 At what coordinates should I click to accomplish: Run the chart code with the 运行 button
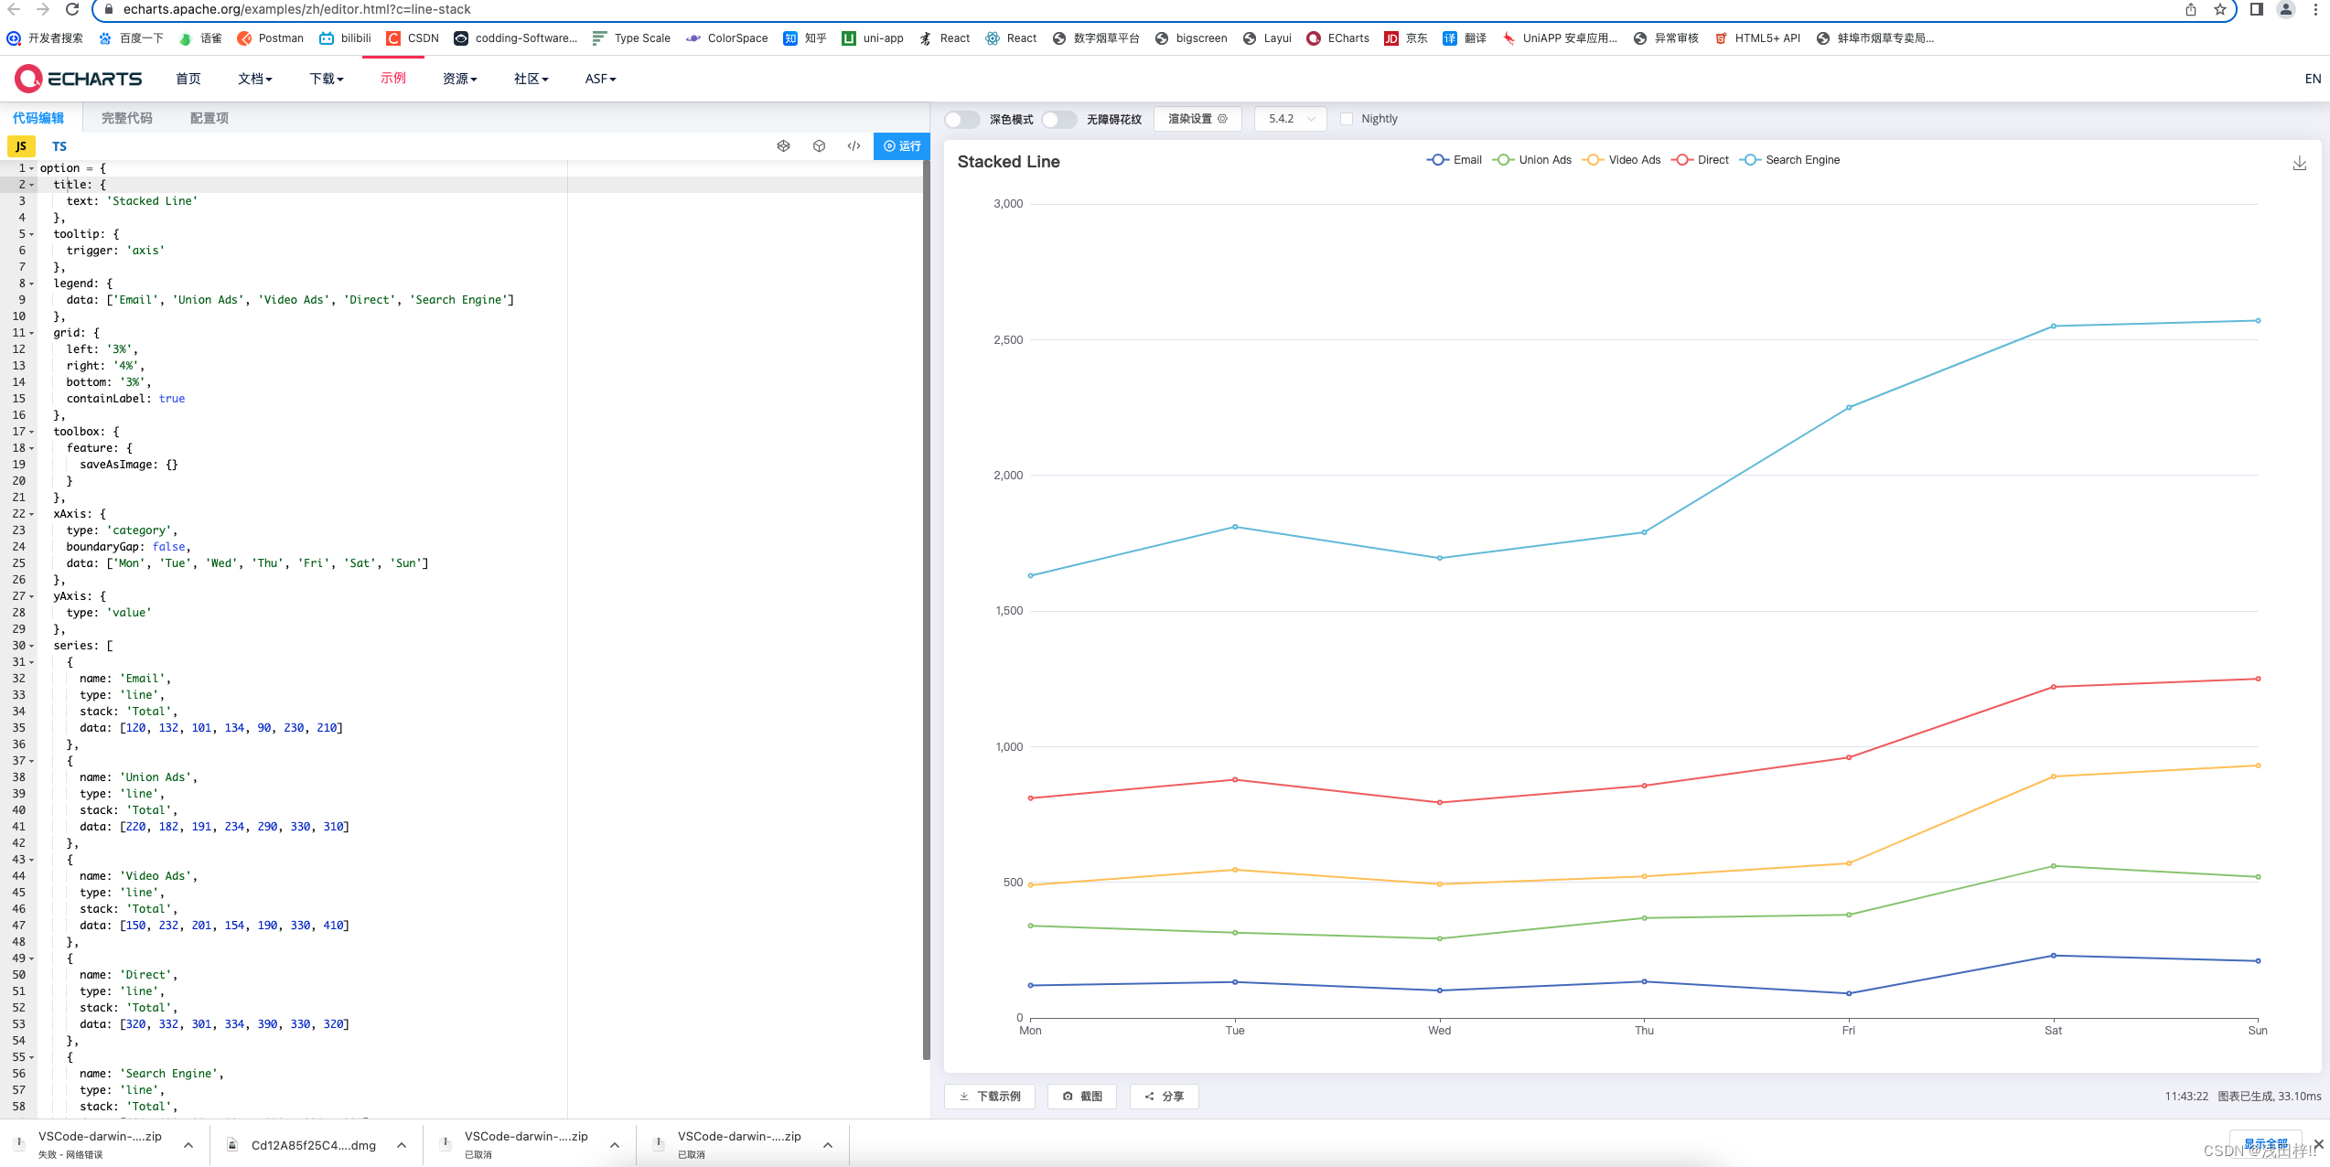click(x=901, y=146)
